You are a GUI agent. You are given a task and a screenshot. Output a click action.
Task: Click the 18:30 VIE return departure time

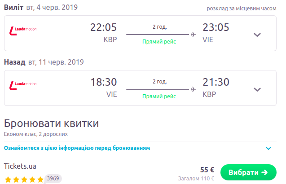tap(103, 83)
